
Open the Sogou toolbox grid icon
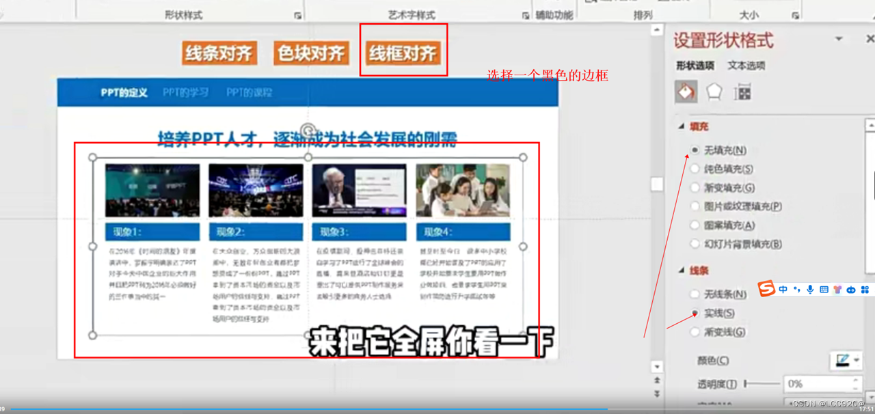pyautogui.click(x=865, y=290)
